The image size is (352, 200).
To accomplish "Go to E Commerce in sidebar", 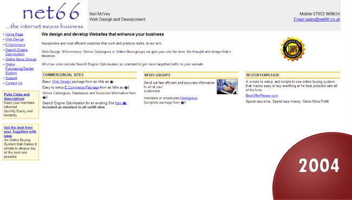I will coord(15,44).
